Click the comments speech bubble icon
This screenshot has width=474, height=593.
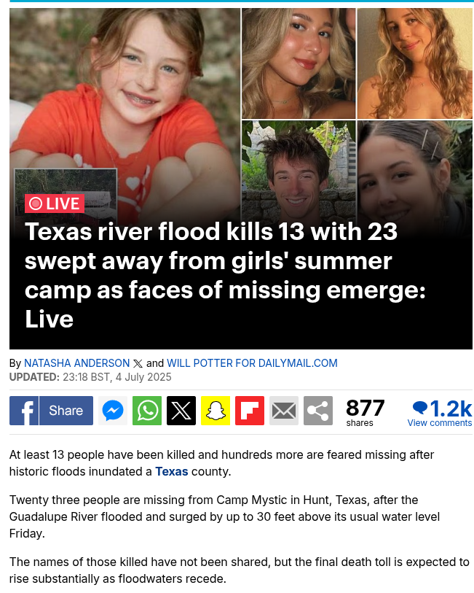point(419,407)
